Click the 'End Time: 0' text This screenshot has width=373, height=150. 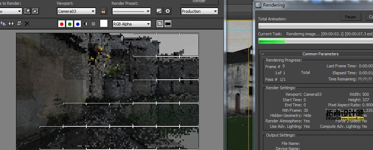(x=295, y=105)
